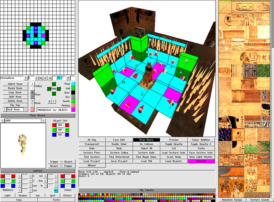The height and width of the screenshot is (202, 274).
Task: Click the Save Project button
Action: [x=119, y=161]
